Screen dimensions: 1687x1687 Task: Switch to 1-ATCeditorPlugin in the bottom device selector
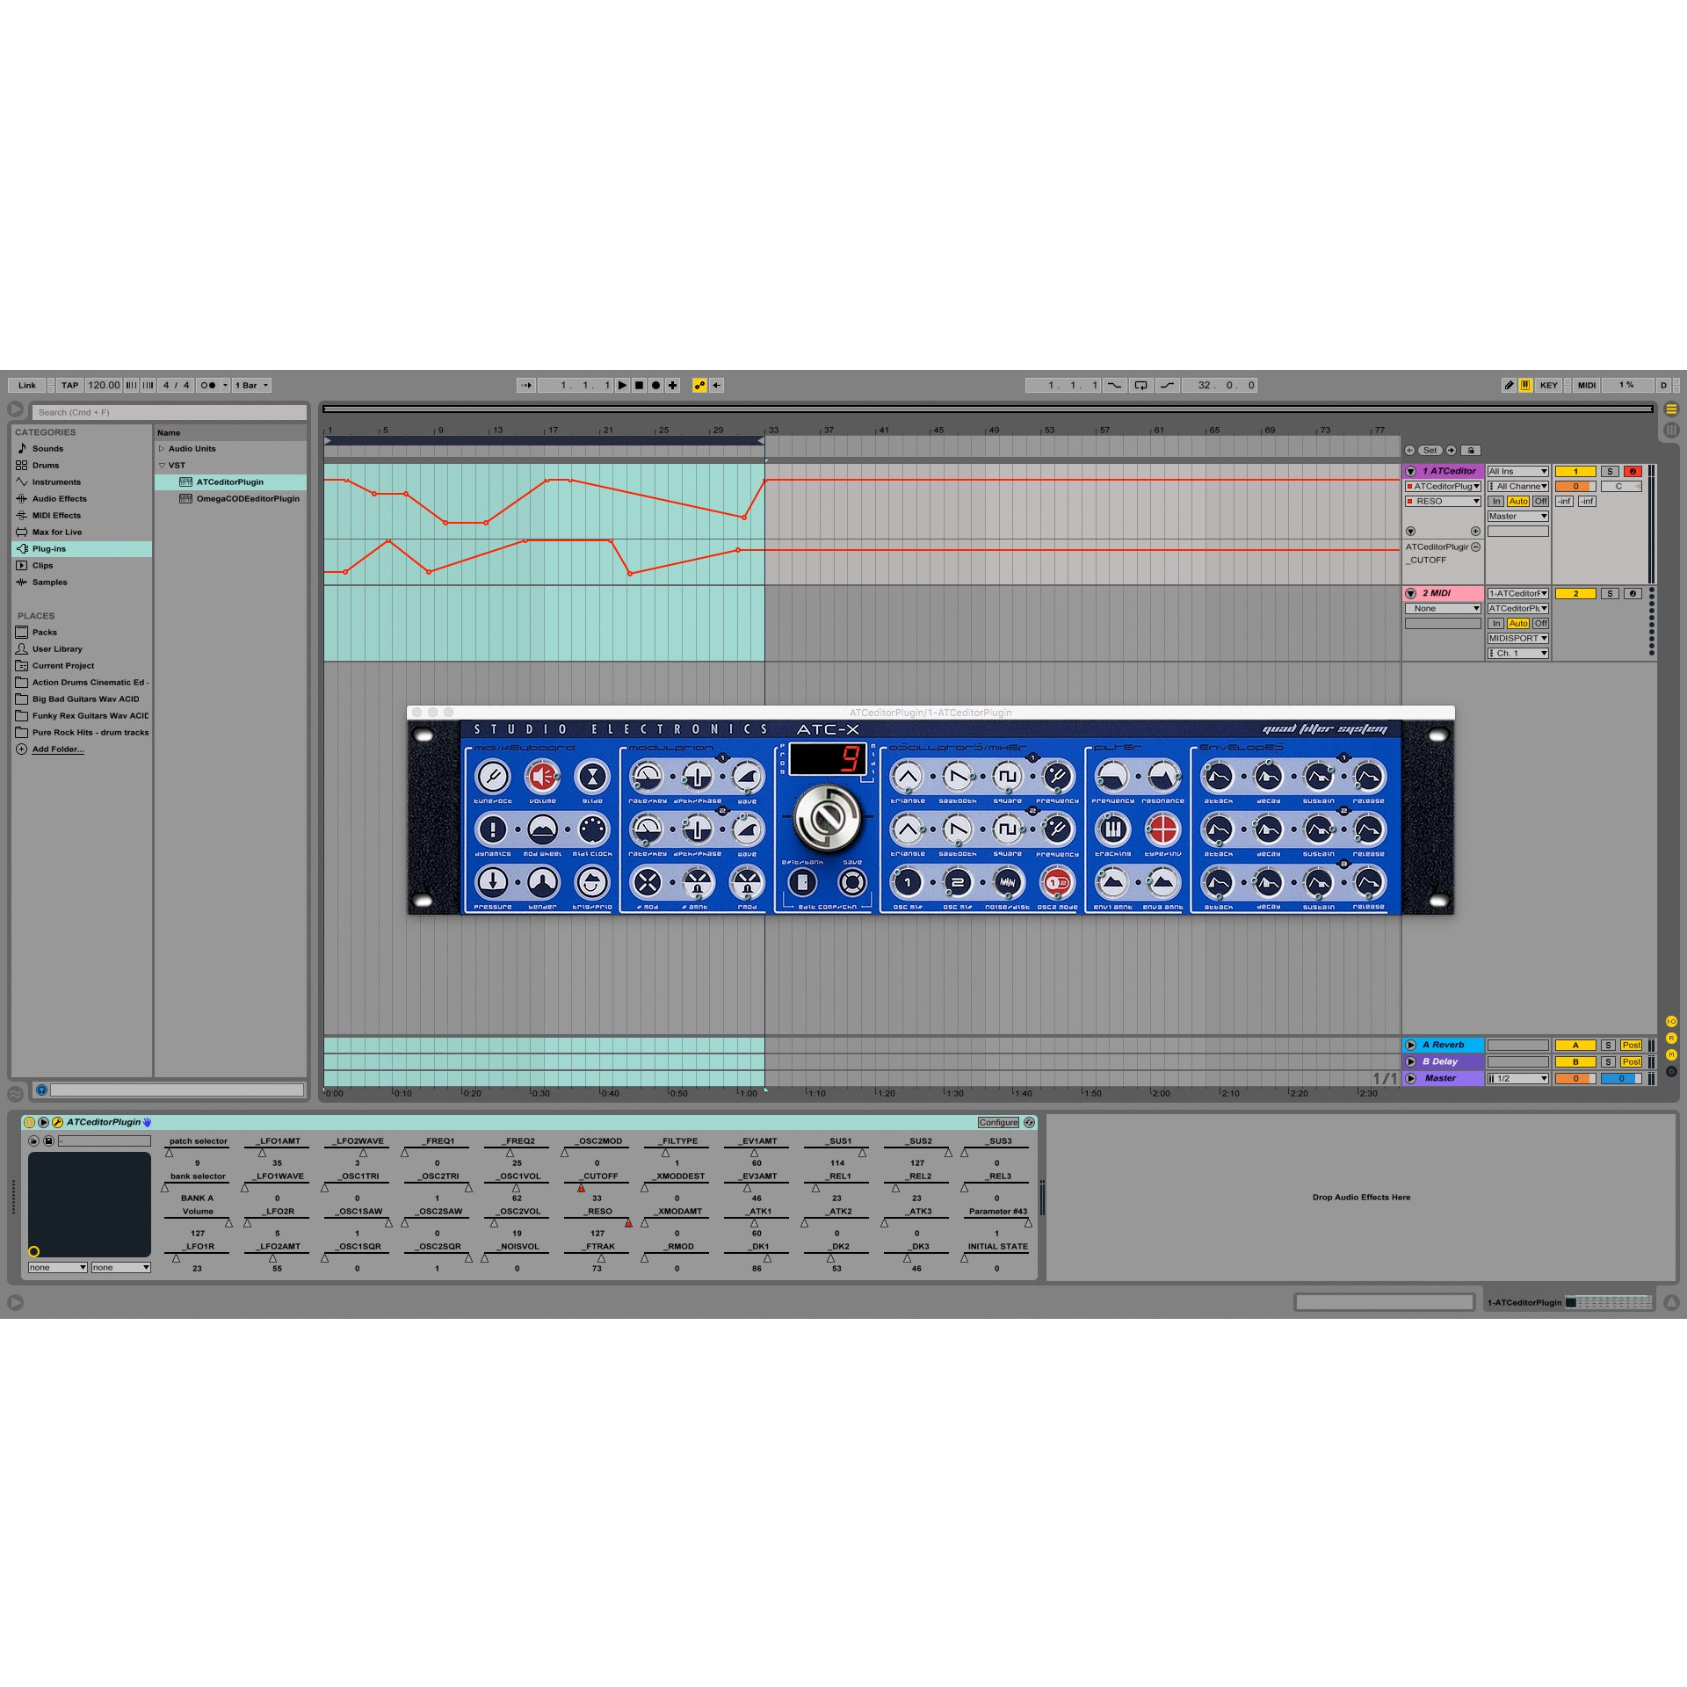coord(1524,1303)
